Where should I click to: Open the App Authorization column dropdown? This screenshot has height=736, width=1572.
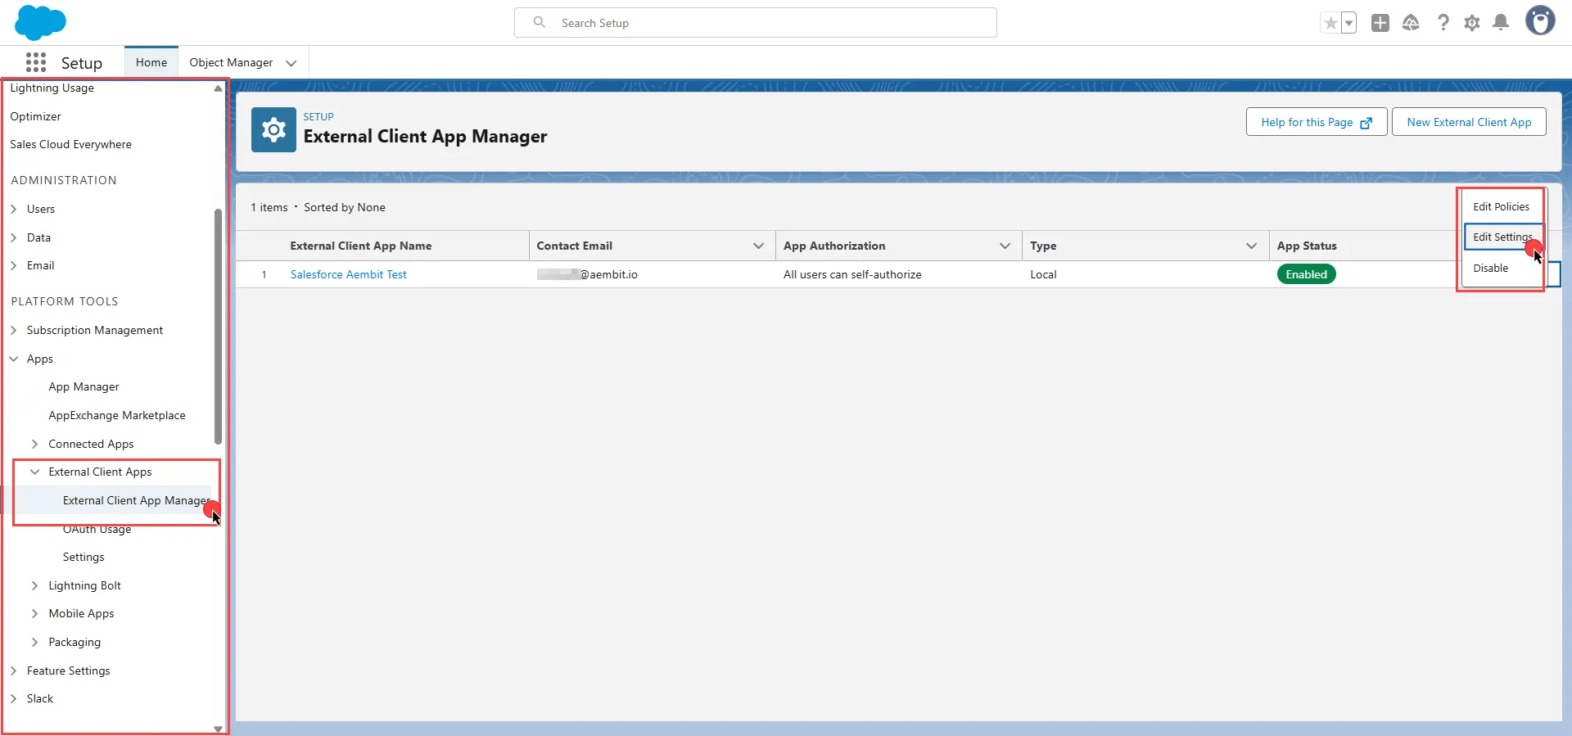pos(1005,246)
